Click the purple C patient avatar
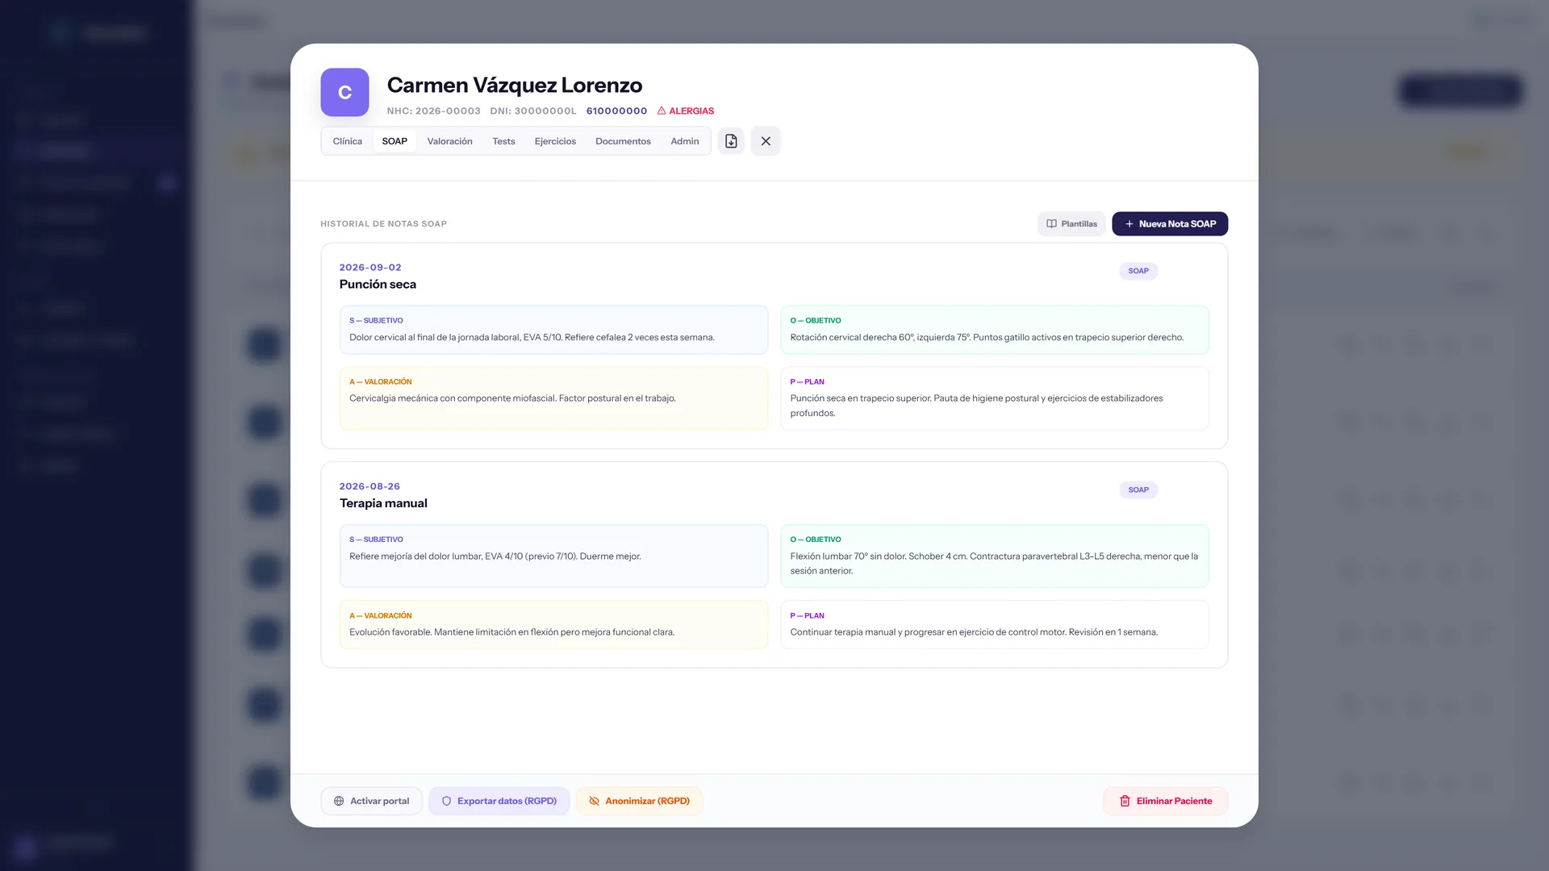Screen dimensions: 1549x871 344,93
